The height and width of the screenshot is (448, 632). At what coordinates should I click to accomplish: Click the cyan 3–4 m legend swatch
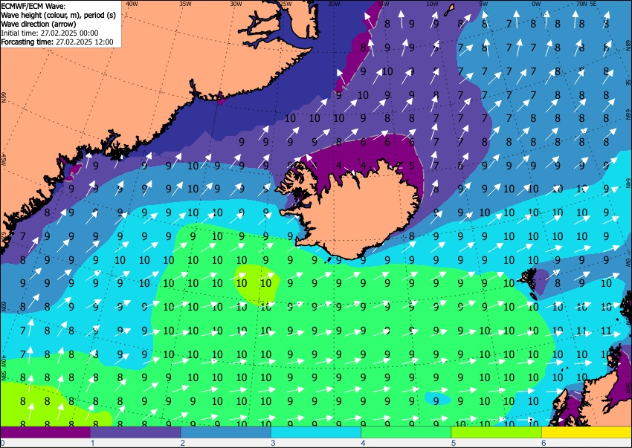[316, 432]
